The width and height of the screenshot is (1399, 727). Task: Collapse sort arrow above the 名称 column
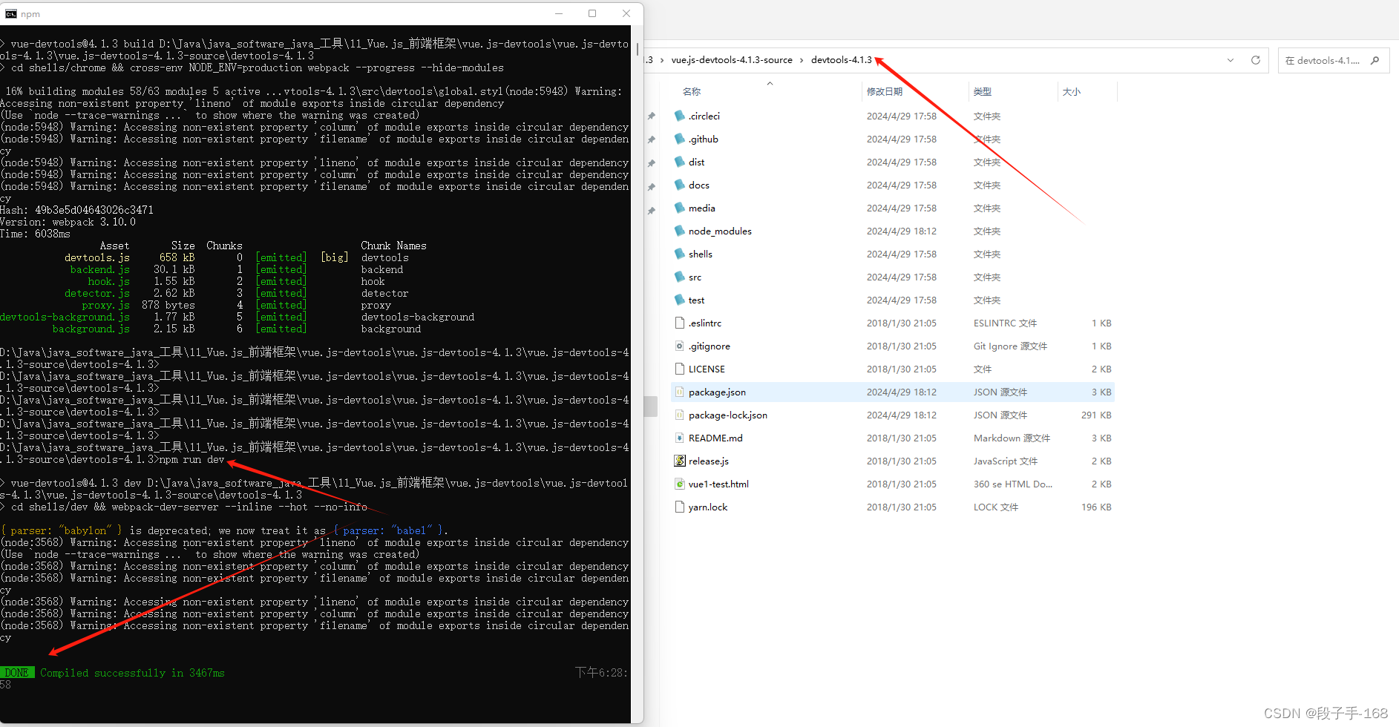pos(770,83)
